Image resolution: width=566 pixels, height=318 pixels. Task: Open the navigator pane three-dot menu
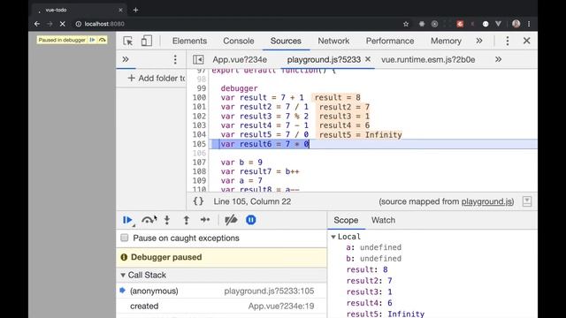coord(175,59)
